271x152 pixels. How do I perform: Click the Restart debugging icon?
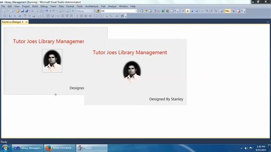196,11
